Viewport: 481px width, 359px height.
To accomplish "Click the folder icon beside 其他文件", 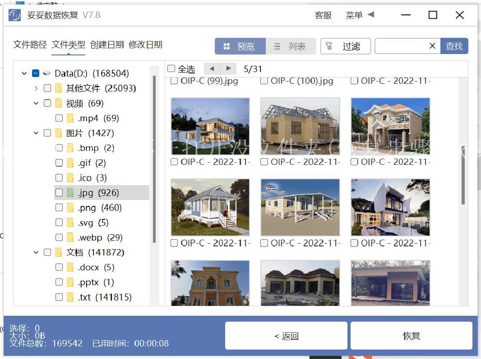I will click(x=58, y=88).
